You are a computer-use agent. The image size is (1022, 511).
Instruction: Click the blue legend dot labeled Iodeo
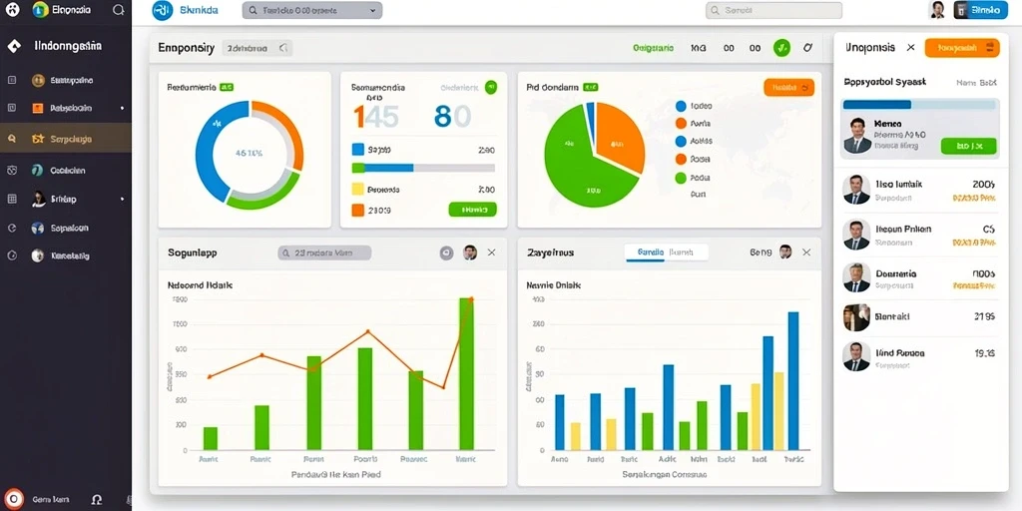click(681, 106)
